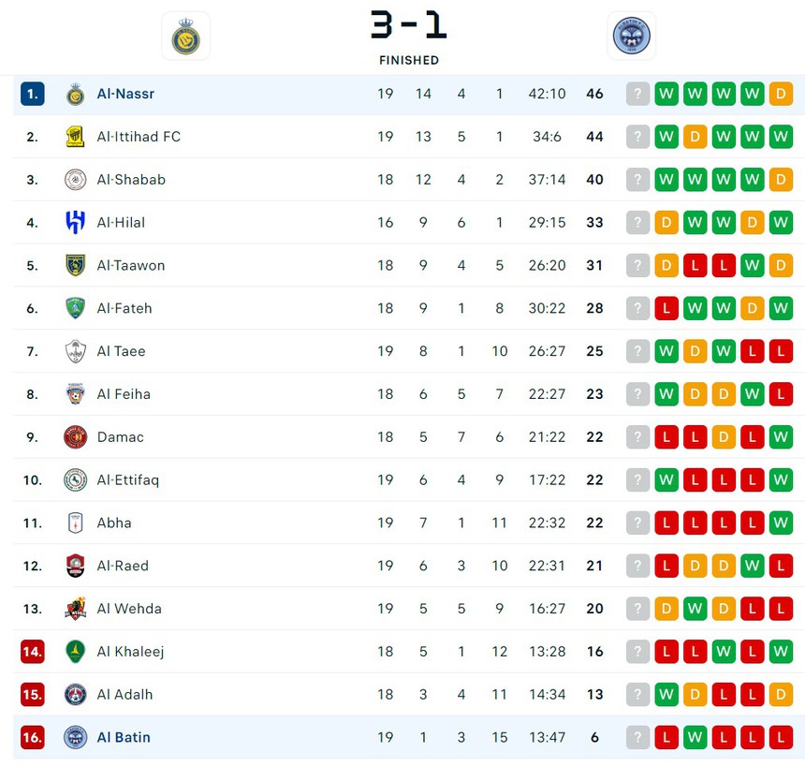Click Al-Nassr's upcoming match question mark badge
Viewport: 805px width, 766px height.
click(637, 94)
